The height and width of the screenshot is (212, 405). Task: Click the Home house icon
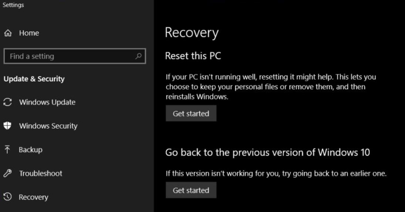8,33
